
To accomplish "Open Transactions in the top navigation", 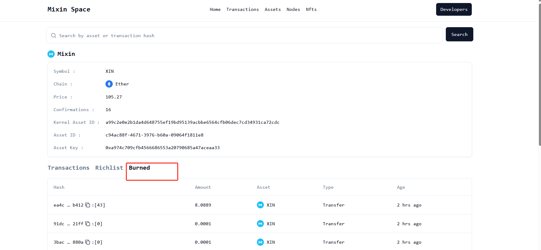I will click(243, 9).
